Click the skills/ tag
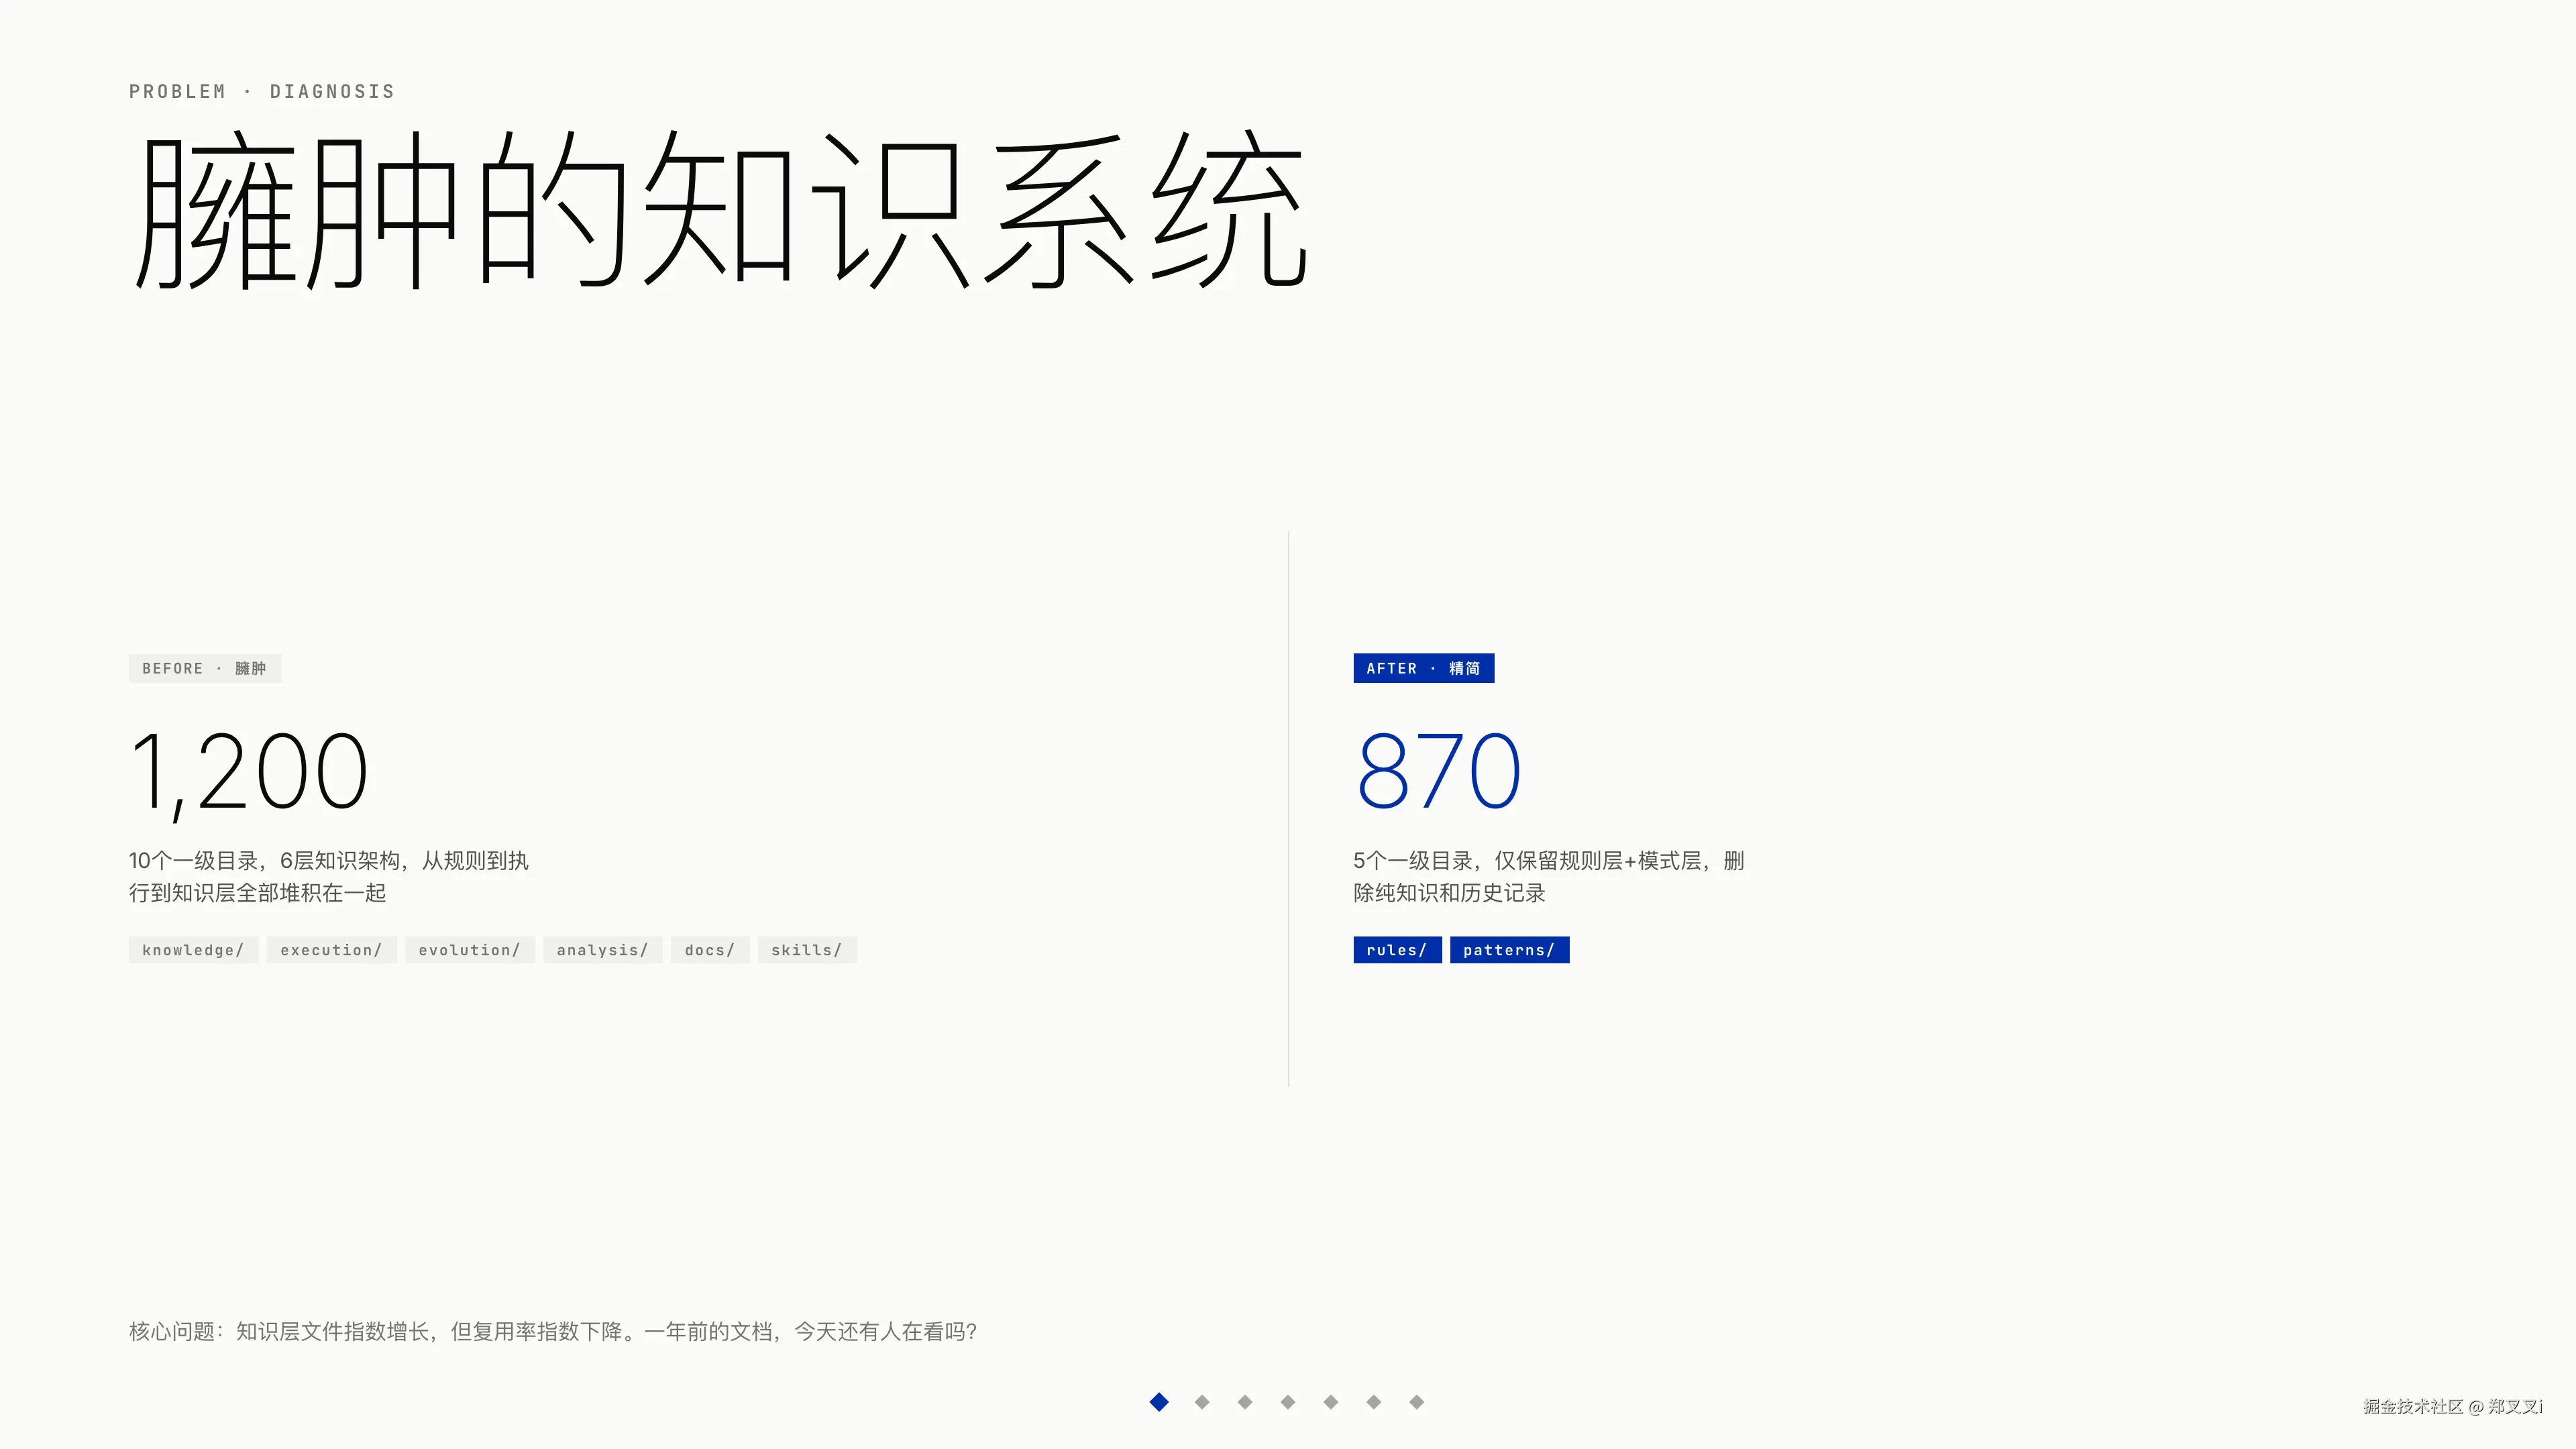The image size is (2576, 1449). (x=807, y=950)
